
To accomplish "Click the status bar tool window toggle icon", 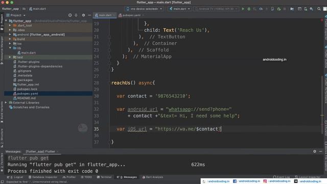I will (x=2, y=182).
